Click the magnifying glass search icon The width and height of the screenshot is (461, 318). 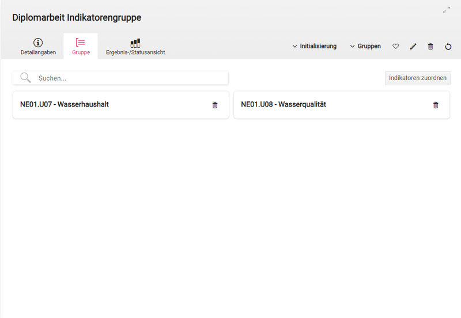pos(25,78)
